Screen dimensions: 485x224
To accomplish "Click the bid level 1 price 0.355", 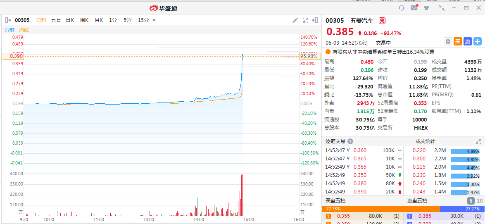I will click(343, 216).
